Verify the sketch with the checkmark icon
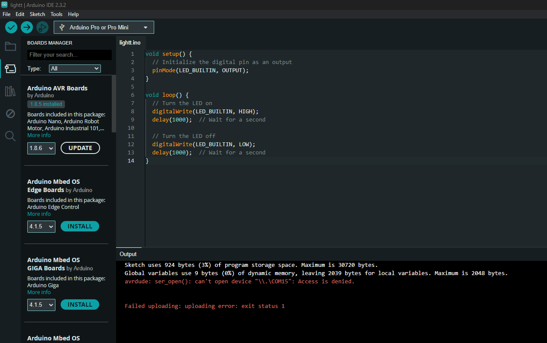Viewport: 547px width, 343px height. 11,27
